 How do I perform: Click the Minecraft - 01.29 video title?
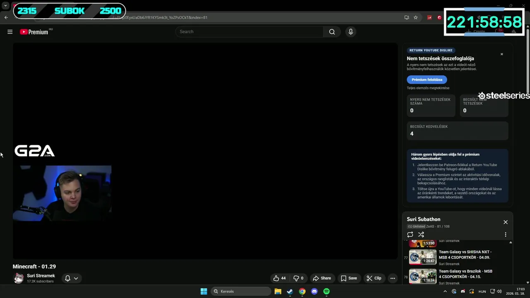pyautogui.click(x=34, y=267)
